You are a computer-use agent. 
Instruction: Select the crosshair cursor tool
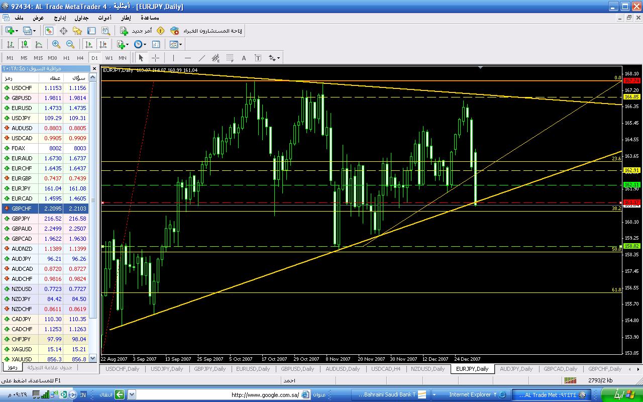(x=156, y=58)
